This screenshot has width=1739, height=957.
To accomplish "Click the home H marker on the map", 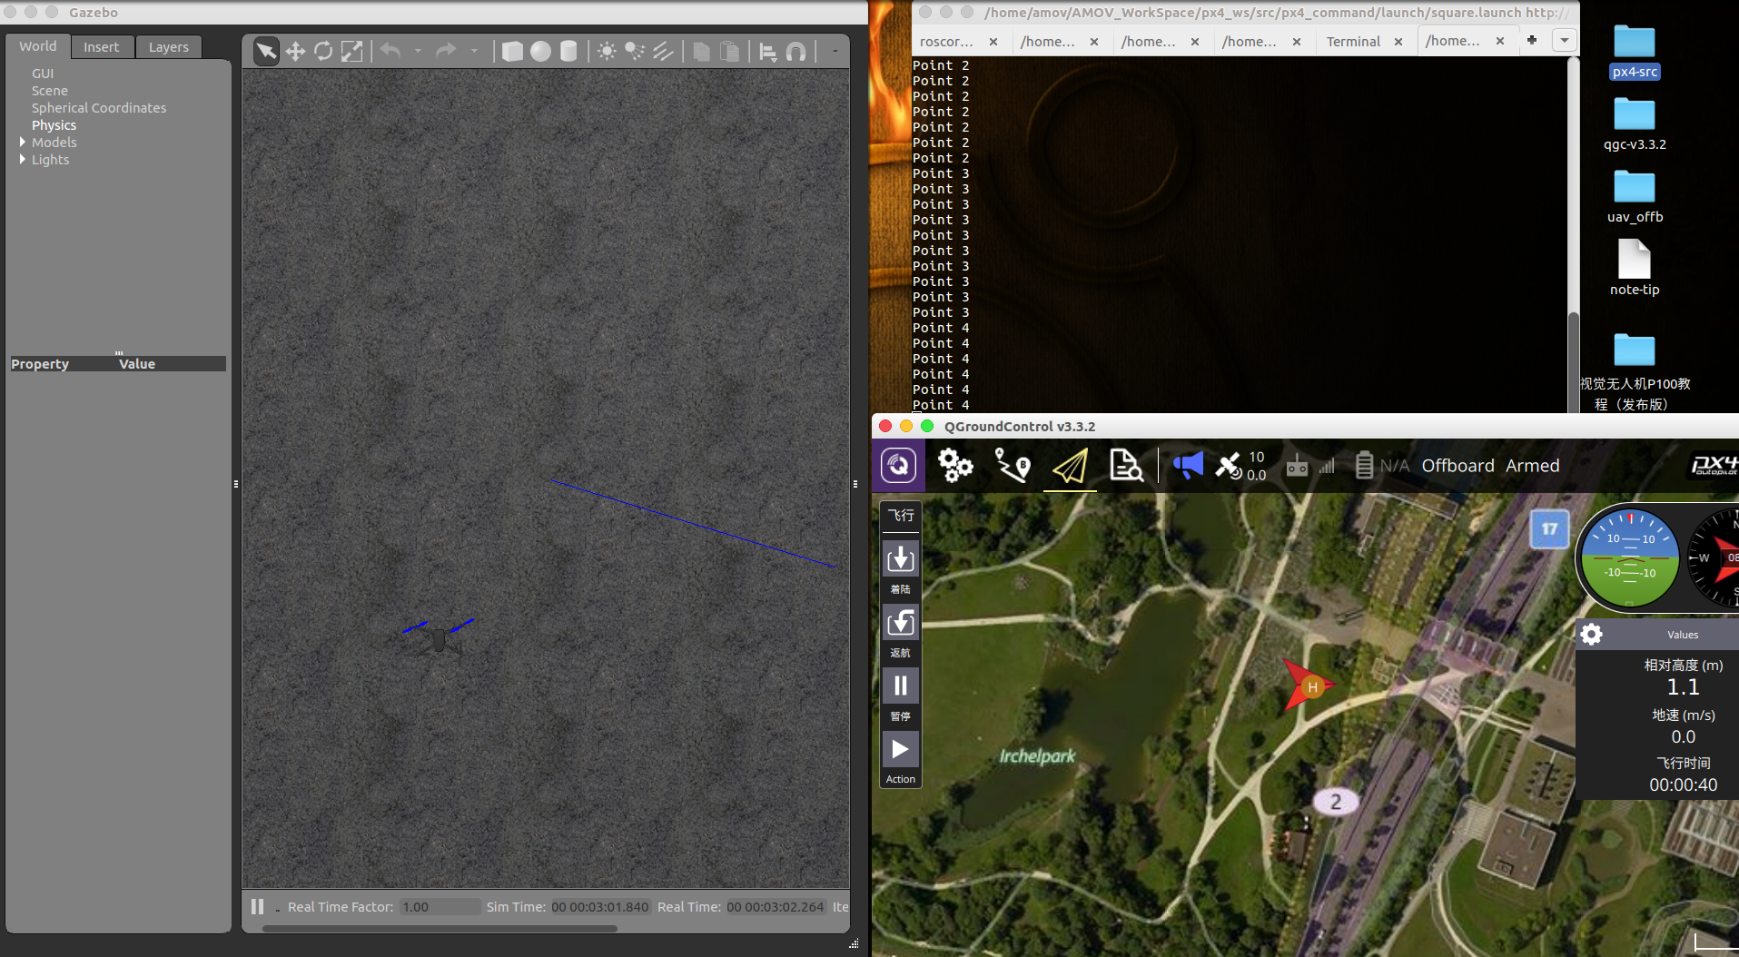I will [x=1312, y=687].
